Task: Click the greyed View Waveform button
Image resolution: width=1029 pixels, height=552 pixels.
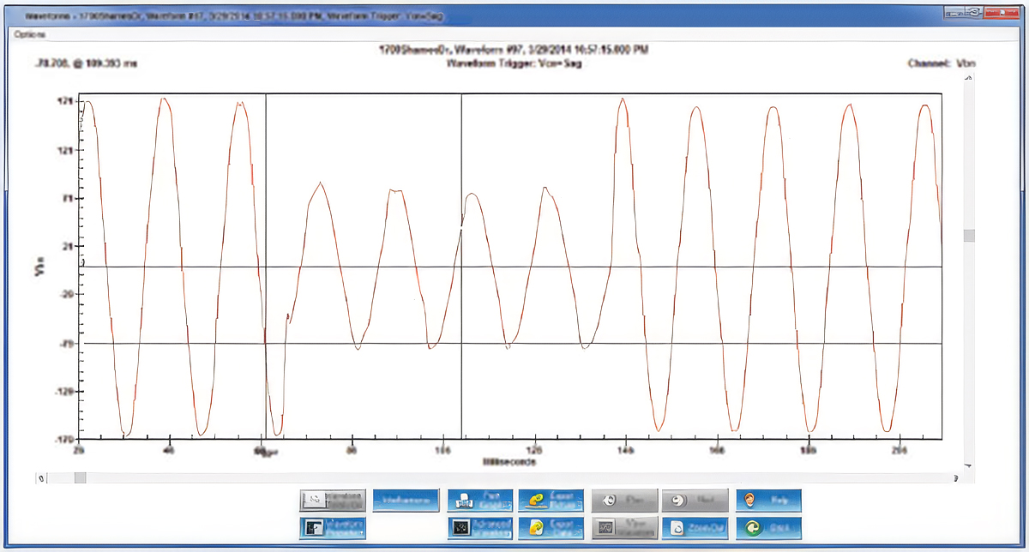Action: click(x=624, y=526)
